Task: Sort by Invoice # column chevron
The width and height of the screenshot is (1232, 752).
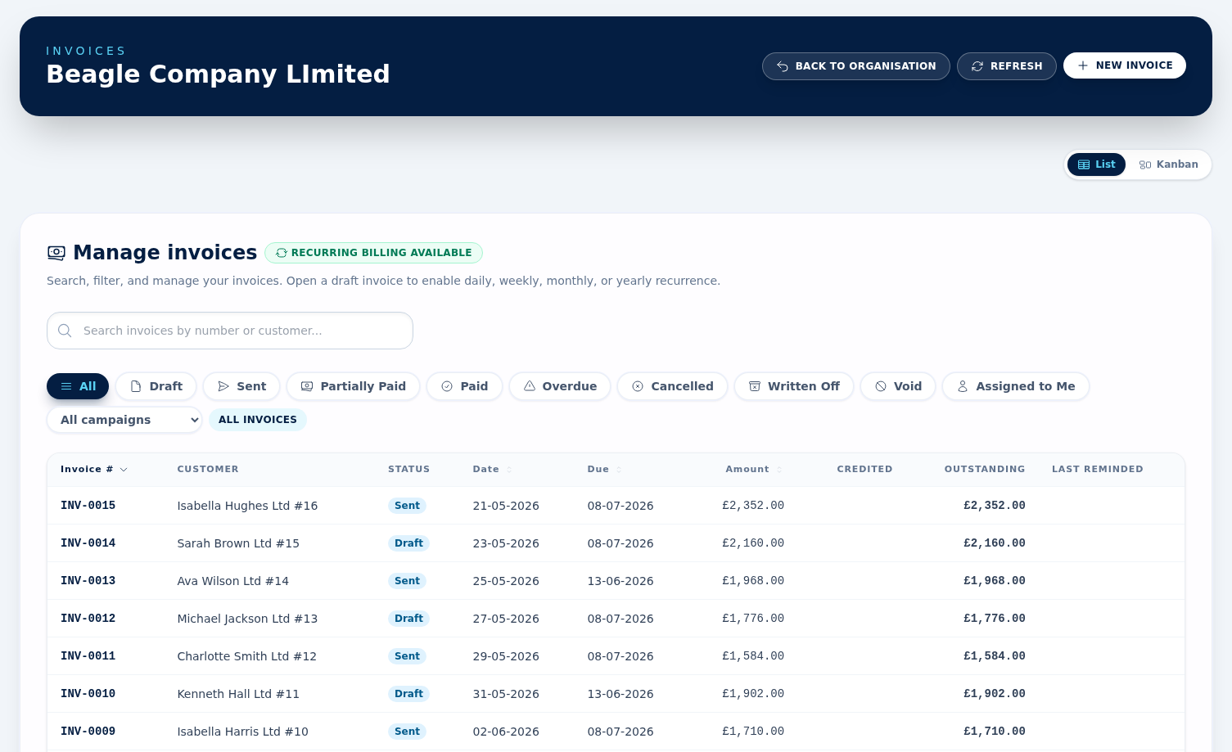Action: [124, 470]
